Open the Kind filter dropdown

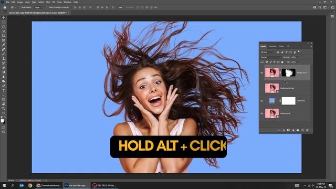point(268,52)
